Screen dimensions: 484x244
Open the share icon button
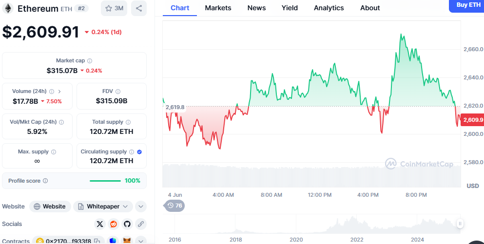tap(139, 8)
